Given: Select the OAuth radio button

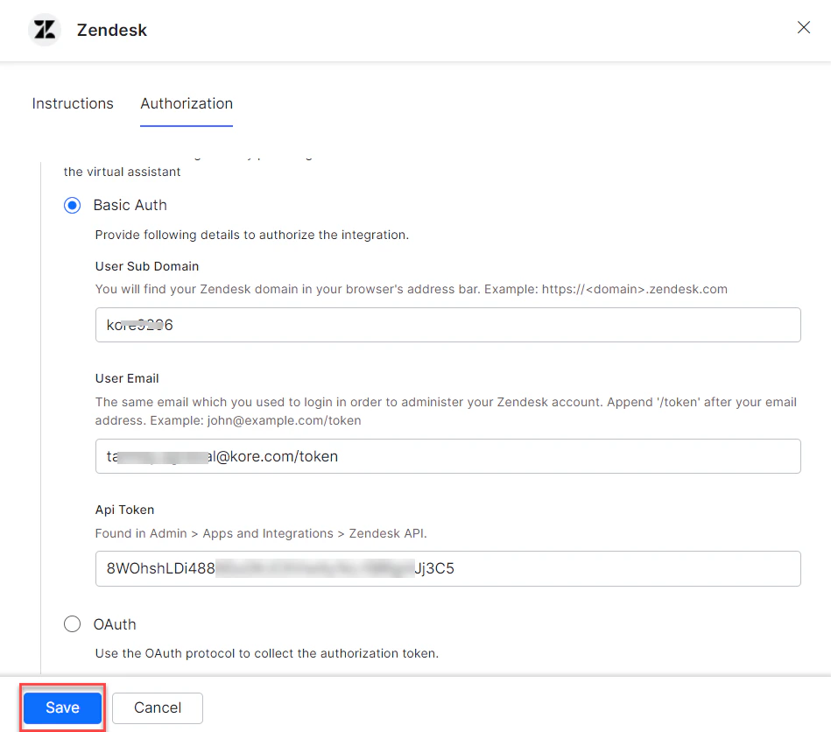Looking at the screenshot, I should (x=72, y=623).
